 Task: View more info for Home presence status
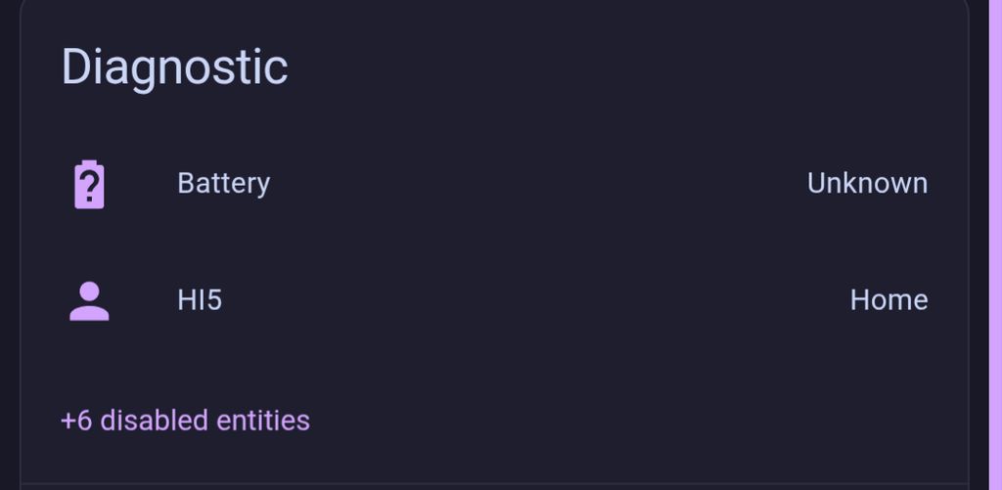888,299
